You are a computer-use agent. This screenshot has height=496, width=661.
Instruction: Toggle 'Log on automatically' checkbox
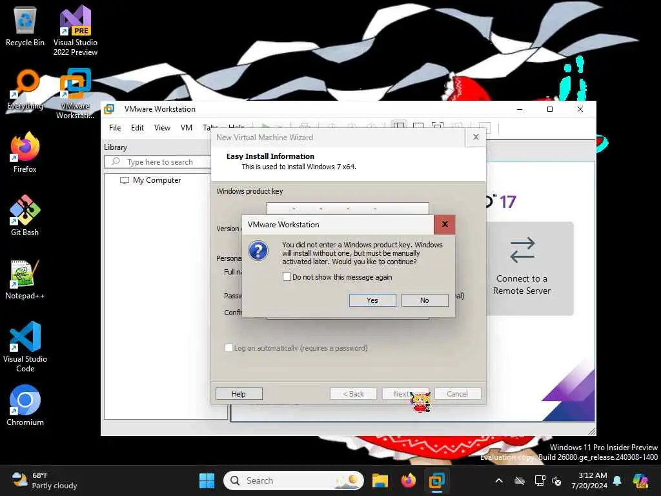(229, 348)
